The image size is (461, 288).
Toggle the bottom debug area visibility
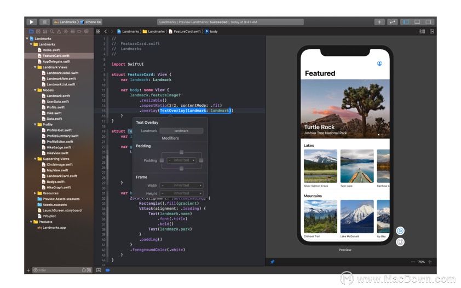click(x=417, y=22)
